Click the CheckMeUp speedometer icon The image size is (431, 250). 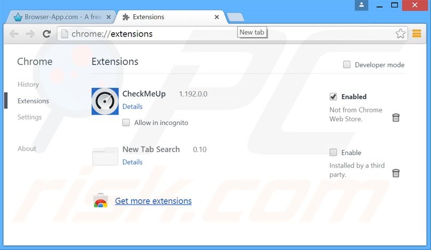click(x=105, y=101)
